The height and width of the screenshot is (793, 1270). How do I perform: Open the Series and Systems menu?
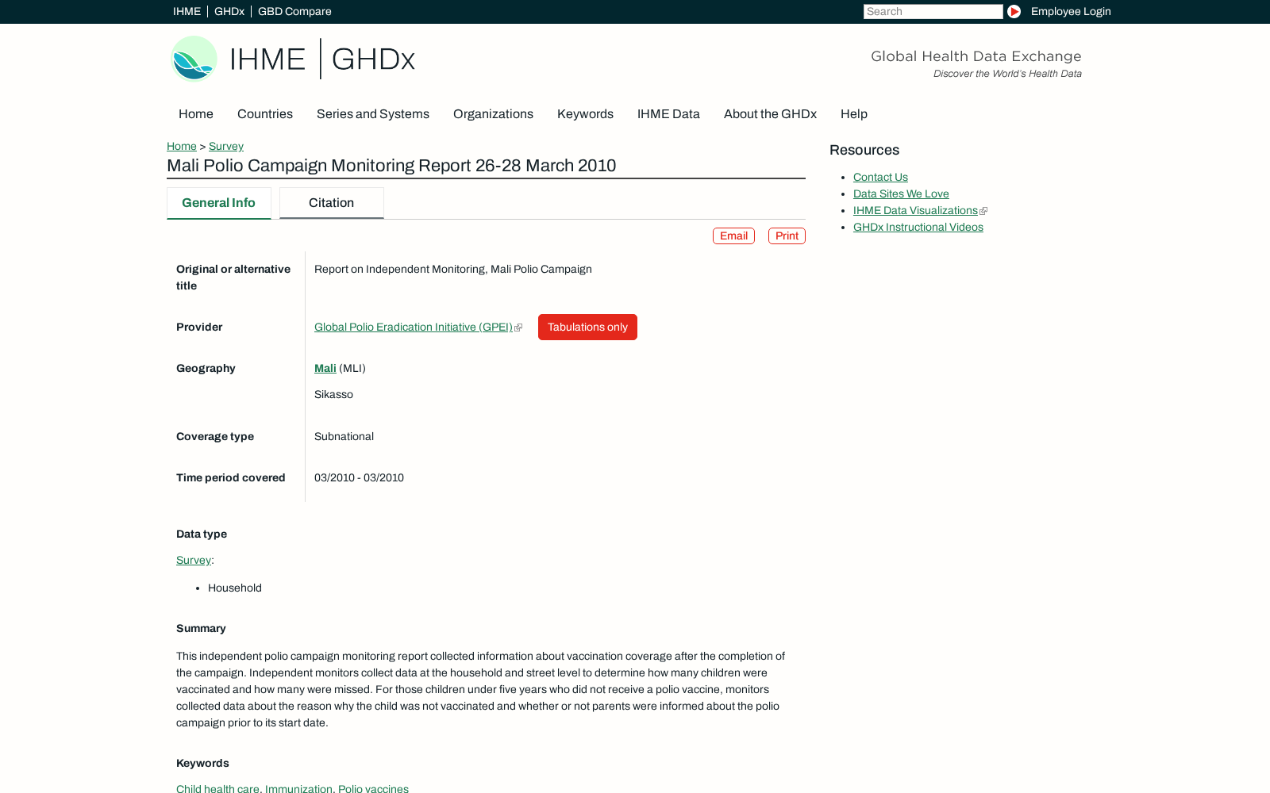point(373,114)
